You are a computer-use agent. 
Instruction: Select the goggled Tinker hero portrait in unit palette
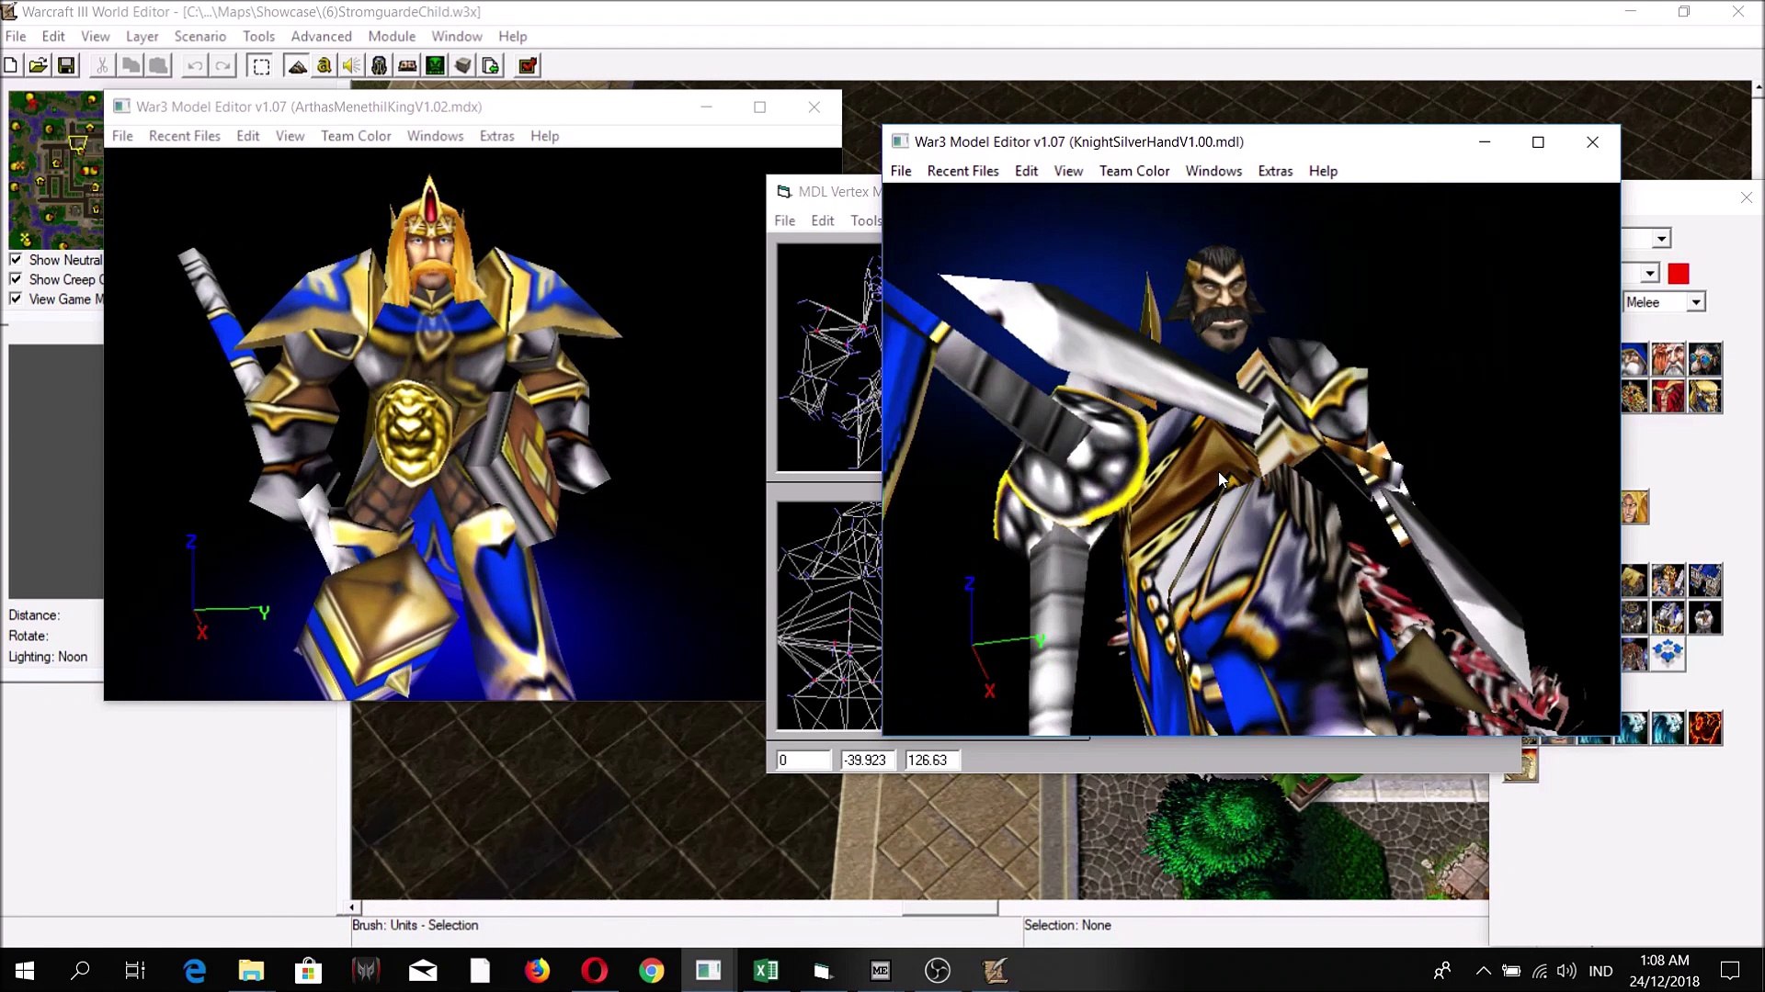click(1706, 359)
